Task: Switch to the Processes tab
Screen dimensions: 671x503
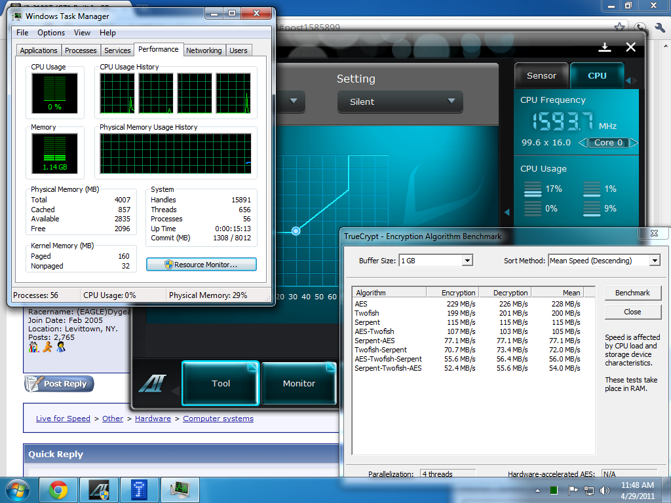Action: pos(81,50)
